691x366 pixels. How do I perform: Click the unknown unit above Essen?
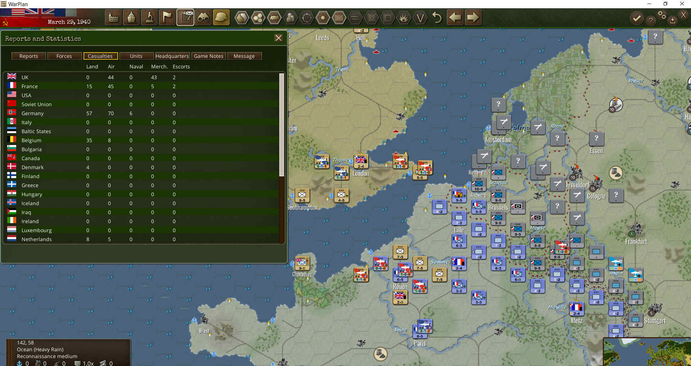click(x=596, y=139)
